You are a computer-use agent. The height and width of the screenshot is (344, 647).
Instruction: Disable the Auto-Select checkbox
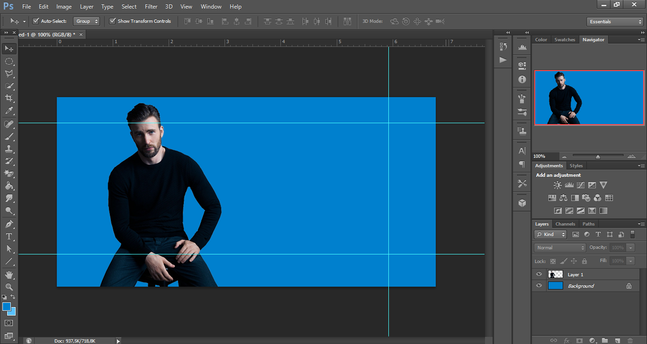(36, 21)
